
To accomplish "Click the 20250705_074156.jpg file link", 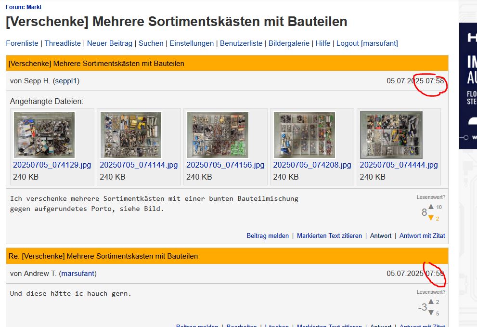I will (x=225, y=165).
